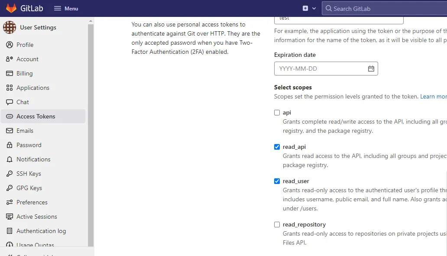This screenshot has width=447, height=256.
Task: Click the Billing credit card icon
Action: 10,73
